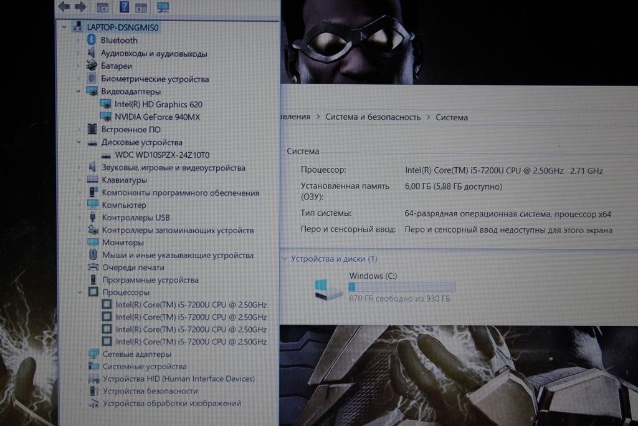Select Программные устройства
This screenshot has width=638, height=426.
pyautogui.click(x=151, y=280)
